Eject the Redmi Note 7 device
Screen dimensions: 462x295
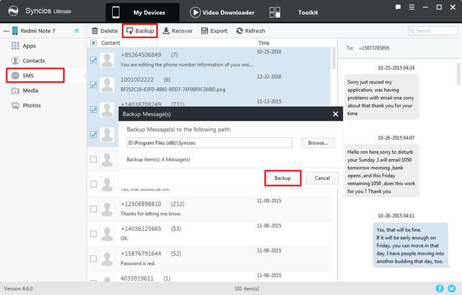coord(77,31)
